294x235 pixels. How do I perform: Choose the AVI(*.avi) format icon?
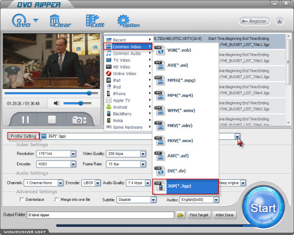(159, 65)
